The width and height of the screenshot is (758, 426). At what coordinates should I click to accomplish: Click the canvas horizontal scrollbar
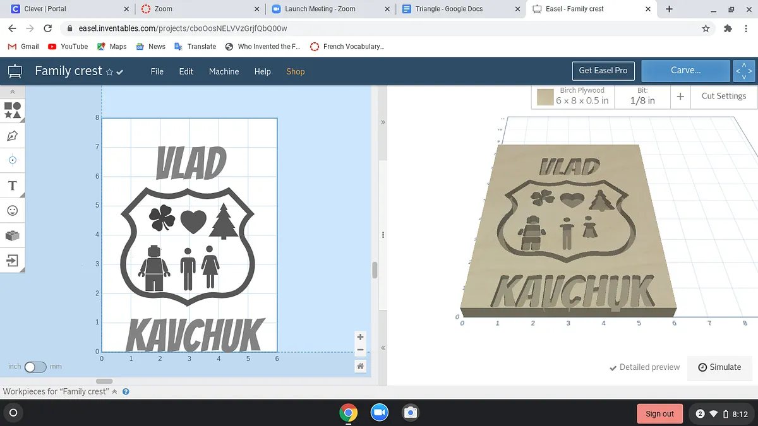click(x=104, y=381)
